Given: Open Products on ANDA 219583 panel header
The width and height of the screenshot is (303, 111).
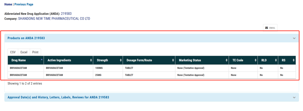Looking at the screenshot, I should [x=152, y=38].
